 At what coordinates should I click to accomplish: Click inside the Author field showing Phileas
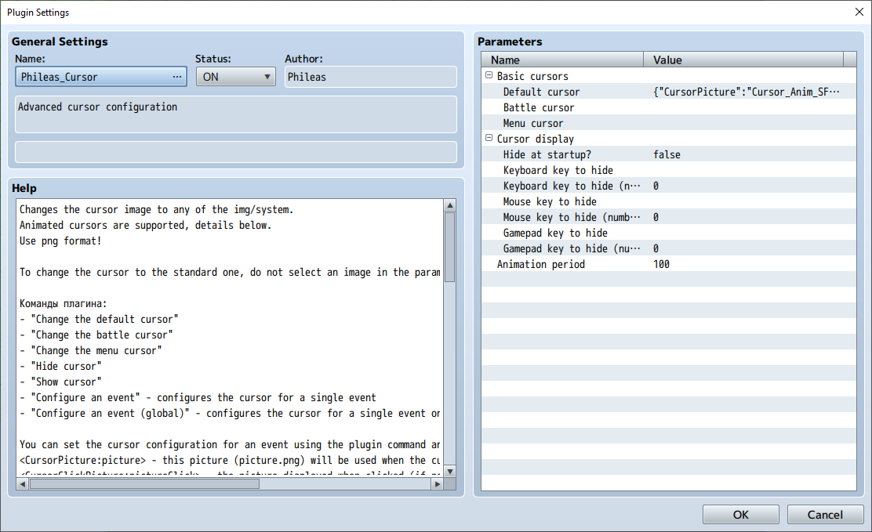[369, 76]
